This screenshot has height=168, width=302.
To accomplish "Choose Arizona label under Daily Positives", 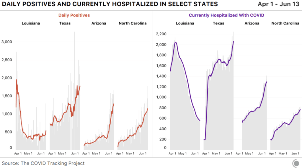I will point(99,23).
